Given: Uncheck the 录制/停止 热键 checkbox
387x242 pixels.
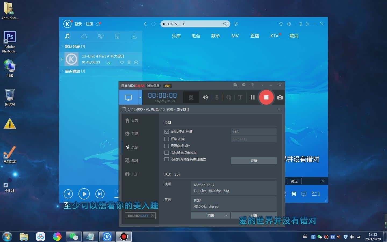Looking at the screenshot, I should pyautogui.click(x=167, y=131).
